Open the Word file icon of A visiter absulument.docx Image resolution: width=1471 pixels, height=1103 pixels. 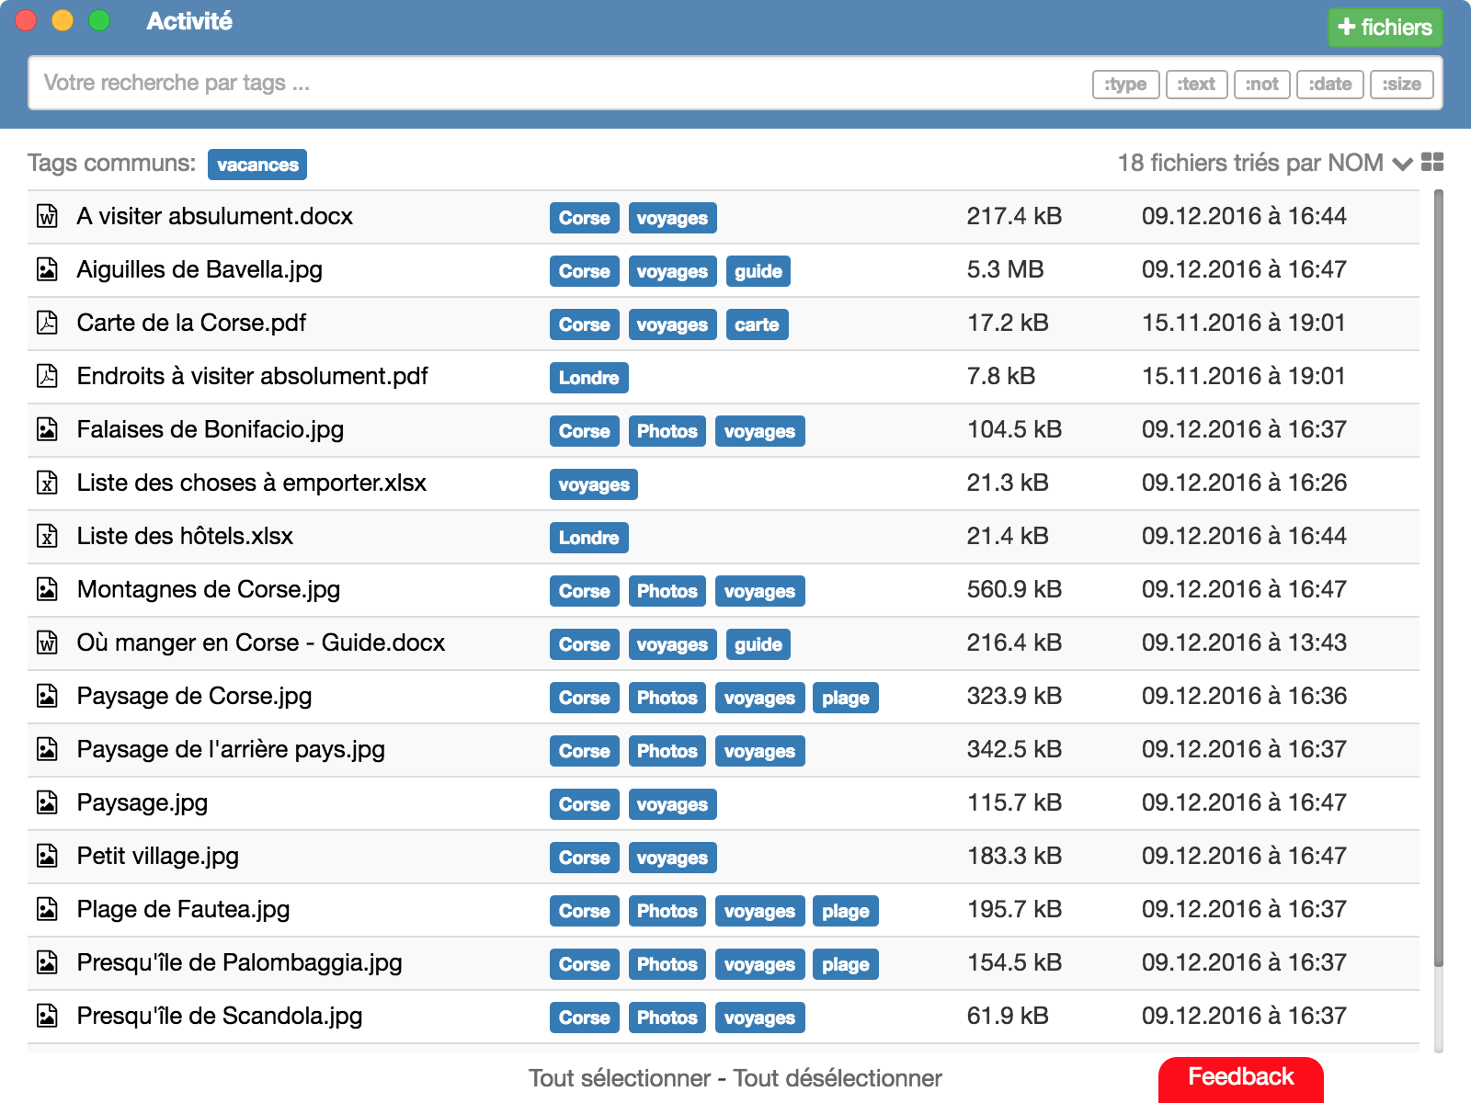[48, 217]
